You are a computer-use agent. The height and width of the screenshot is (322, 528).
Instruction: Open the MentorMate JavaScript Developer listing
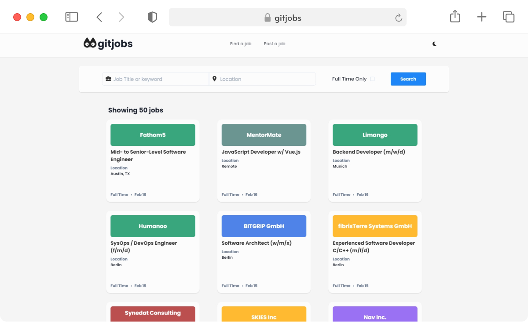click(264, 161)
